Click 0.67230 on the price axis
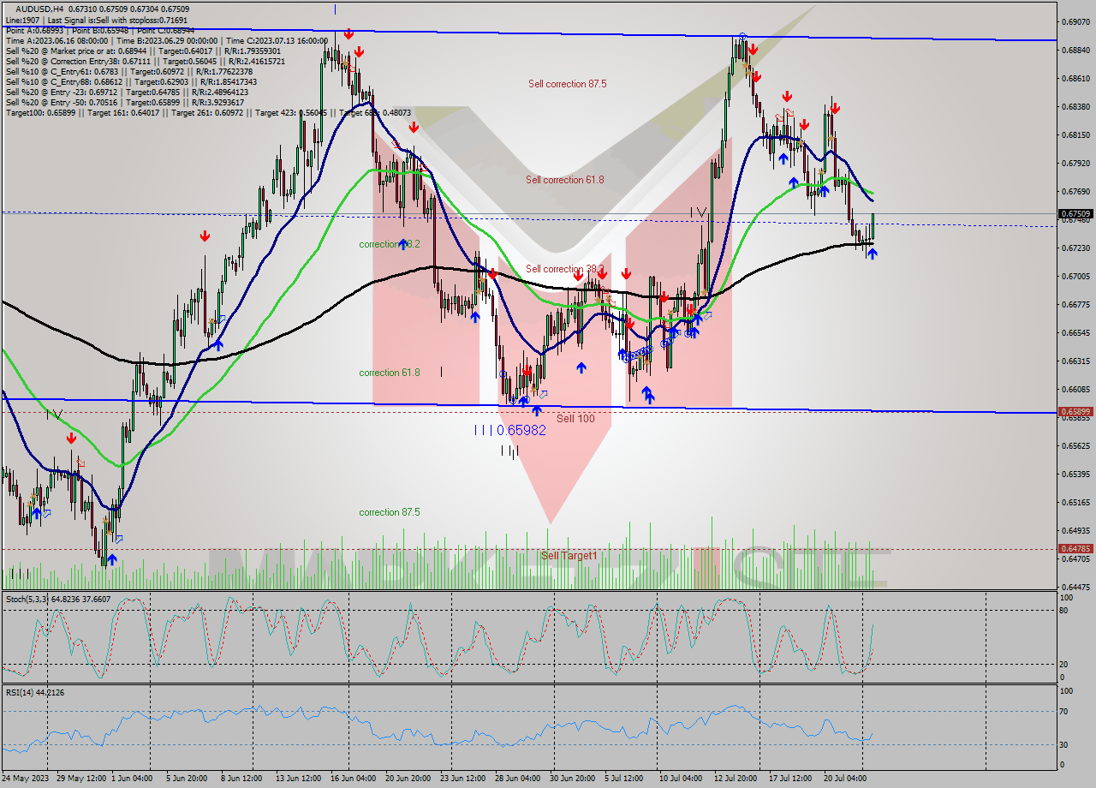 click(x=1076, y=248)
